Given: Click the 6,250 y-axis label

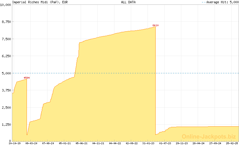Looking at the screenshot, I should coord(6,56).
